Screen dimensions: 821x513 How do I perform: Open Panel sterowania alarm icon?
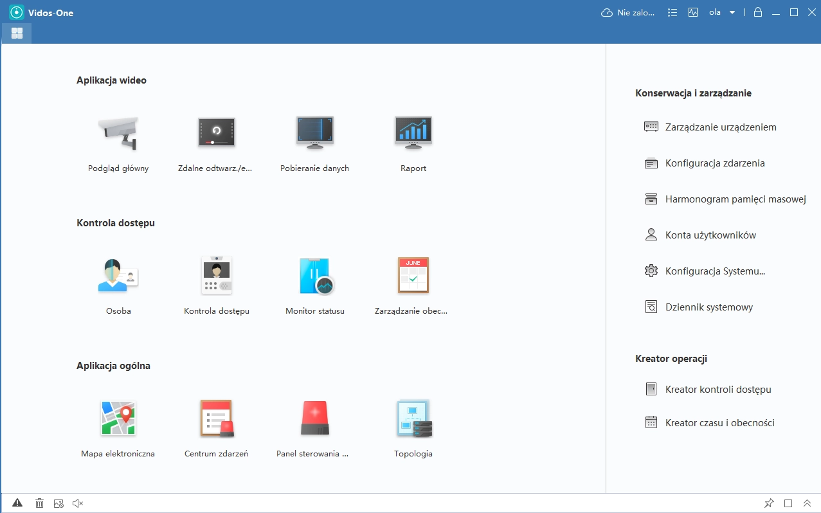pyautogui.click(x=314, y=419)
